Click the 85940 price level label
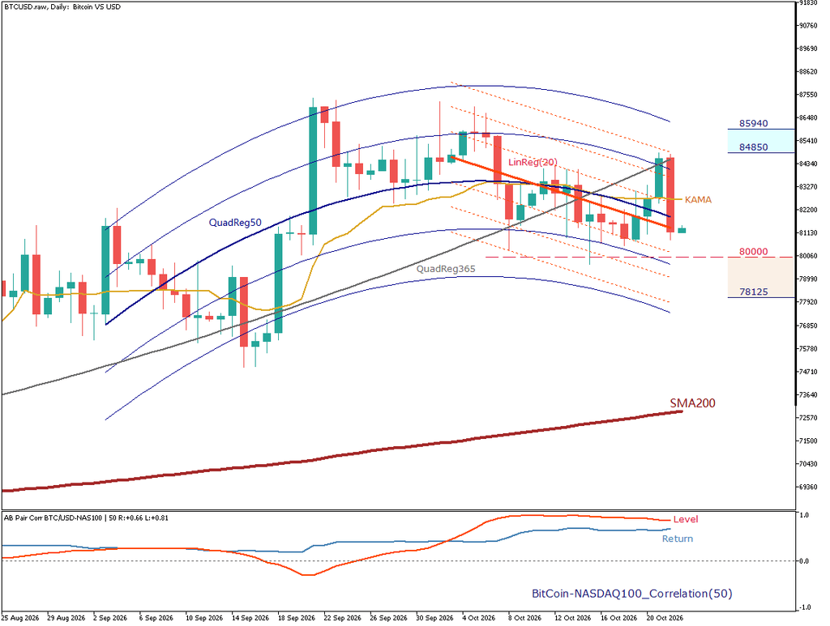Screen dimensions: 830x626 coord(753,123)
